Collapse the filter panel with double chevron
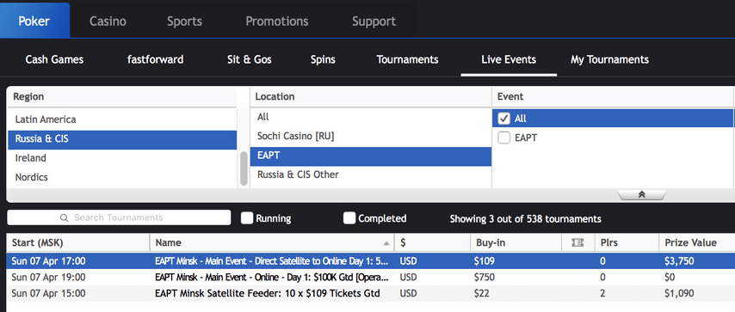Image resolution: width=735 pixels, height=312 pixels. tap(642, 194)
